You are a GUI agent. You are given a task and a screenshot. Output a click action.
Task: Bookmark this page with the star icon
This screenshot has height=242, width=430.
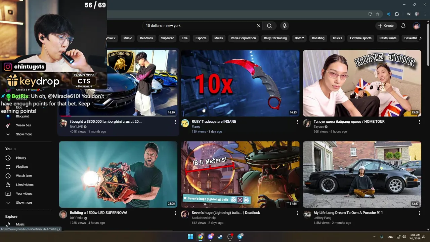pos(378,14)
